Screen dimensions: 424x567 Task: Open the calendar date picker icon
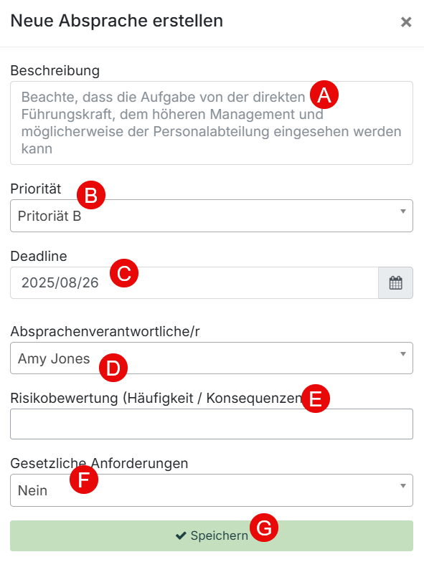[395, 282]
